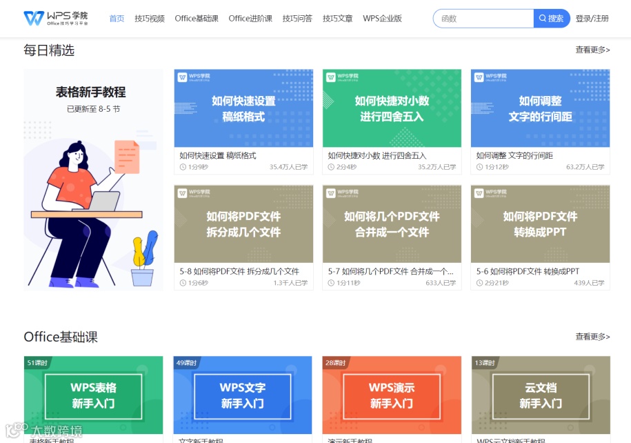The height and width of the screenshot is (443, 631).
Task: Click the 439人已学 count
Action: tap(589, 283)
